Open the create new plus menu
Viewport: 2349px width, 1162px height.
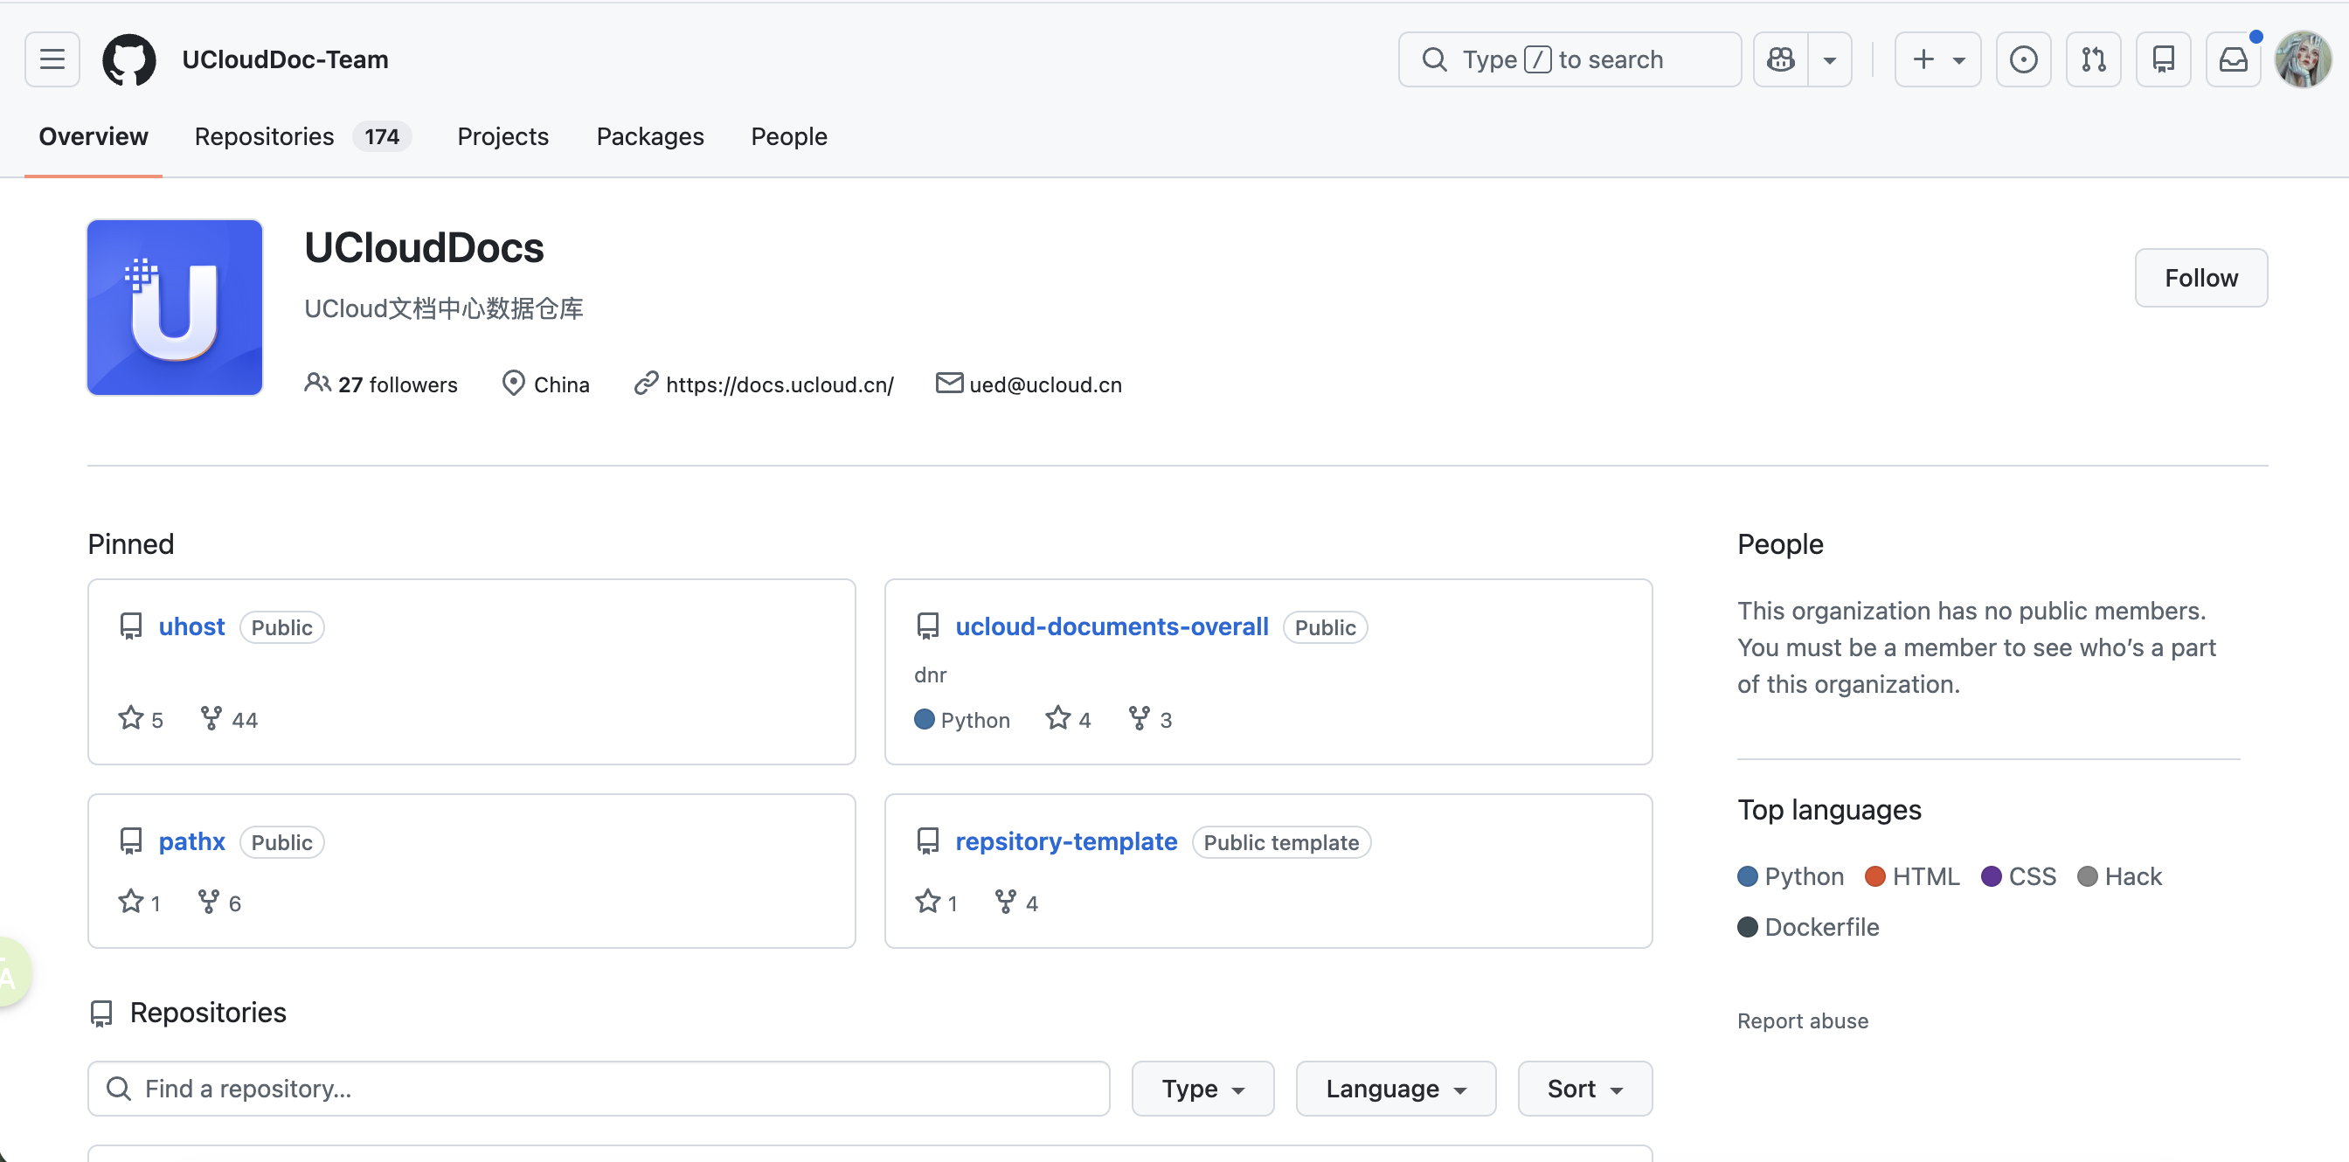click(1937, 60)
